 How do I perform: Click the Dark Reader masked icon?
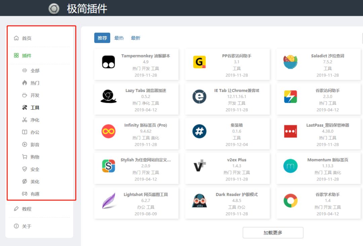point(199,201)
